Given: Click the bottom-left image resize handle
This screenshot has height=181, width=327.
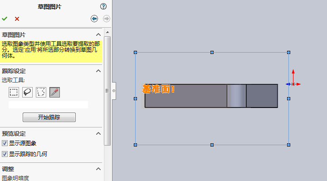Looking at the screenshot, I should pos(135,145).
